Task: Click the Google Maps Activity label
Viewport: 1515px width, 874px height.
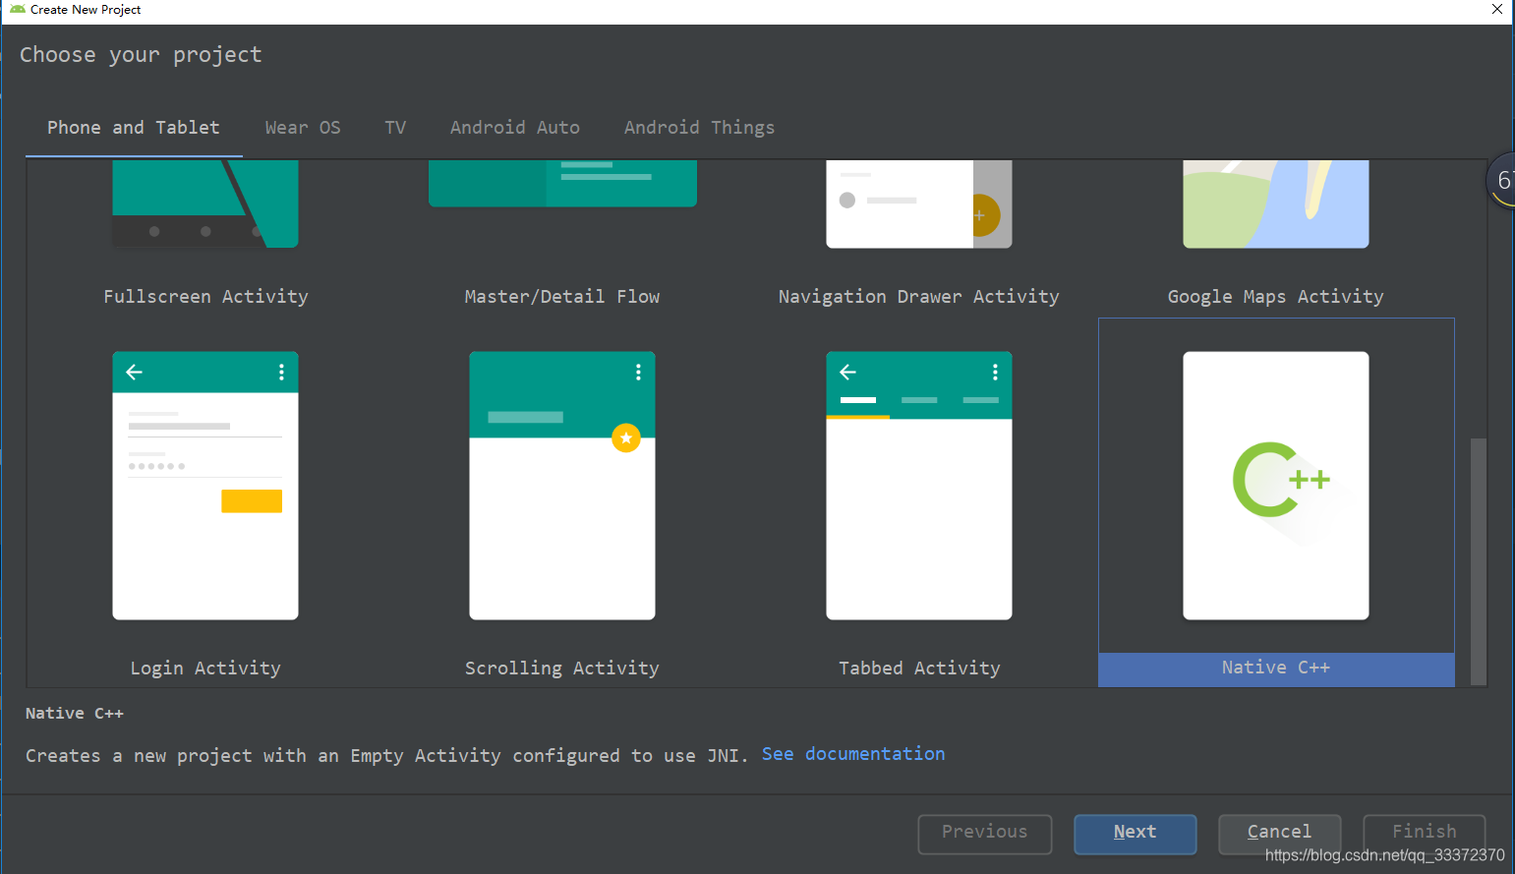Action: point(1276,297)
